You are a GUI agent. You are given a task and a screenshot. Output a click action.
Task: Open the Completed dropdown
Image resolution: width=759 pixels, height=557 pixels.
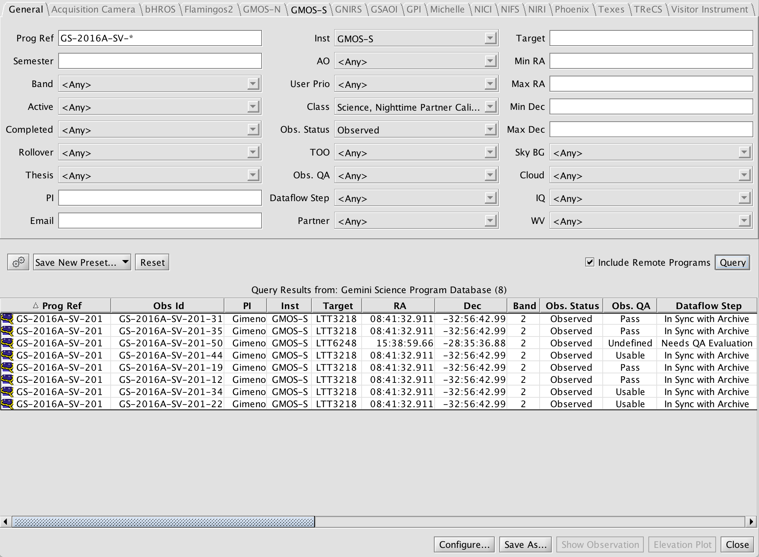pos(160,130)
